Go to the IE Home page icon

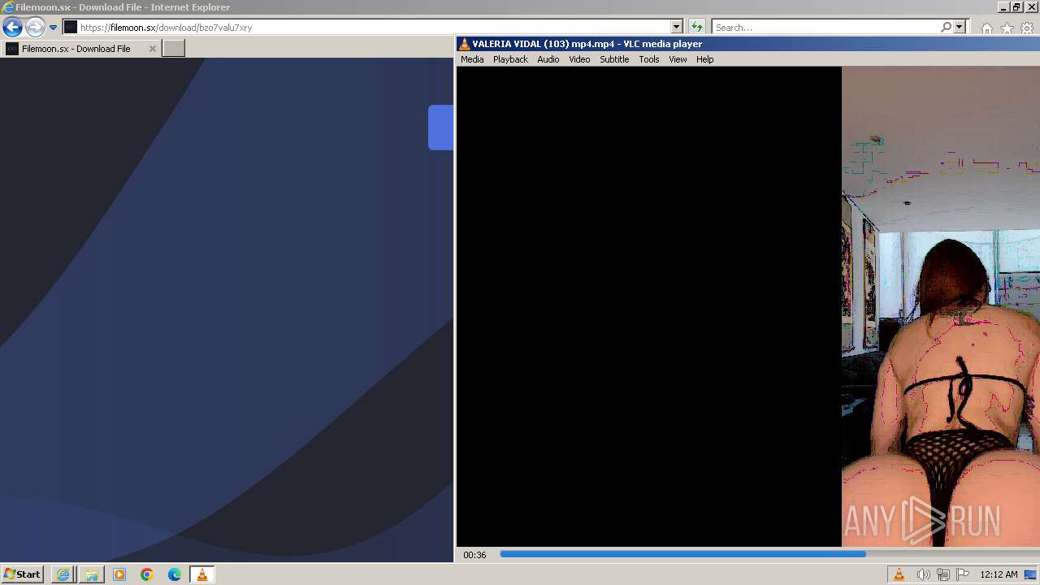coord(987,28)
